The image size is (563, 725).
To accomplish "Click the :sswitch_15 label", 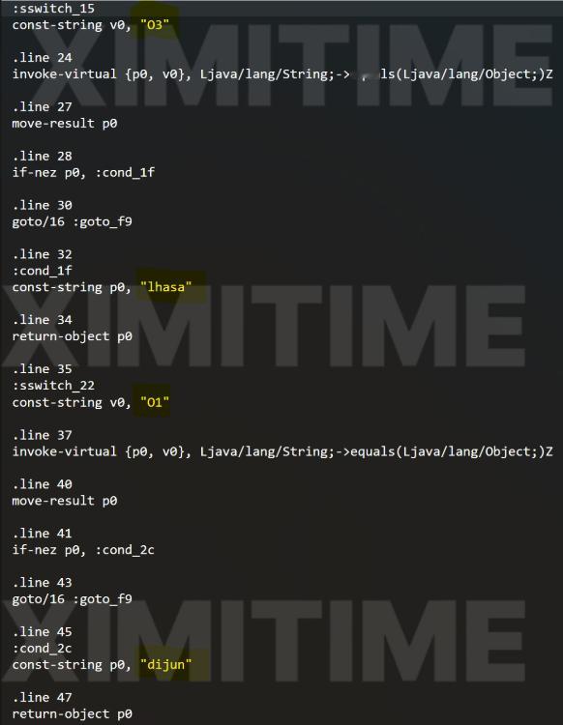I will [53, 9].
